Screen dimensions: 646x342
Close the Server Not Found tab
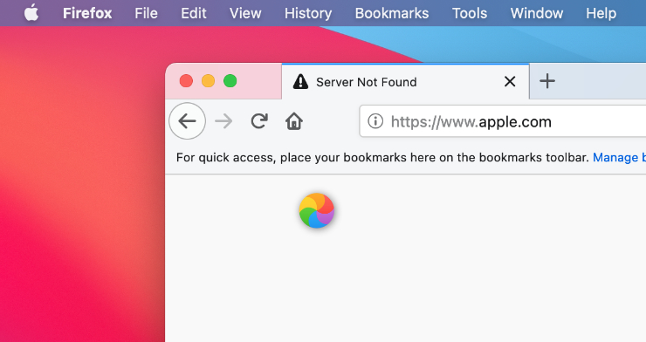coord(510,81)
